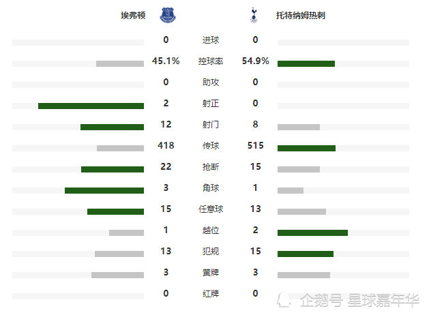The image size is (429, 315).
Task: Click the 515 passes value
Action: (x=256, y=145)
